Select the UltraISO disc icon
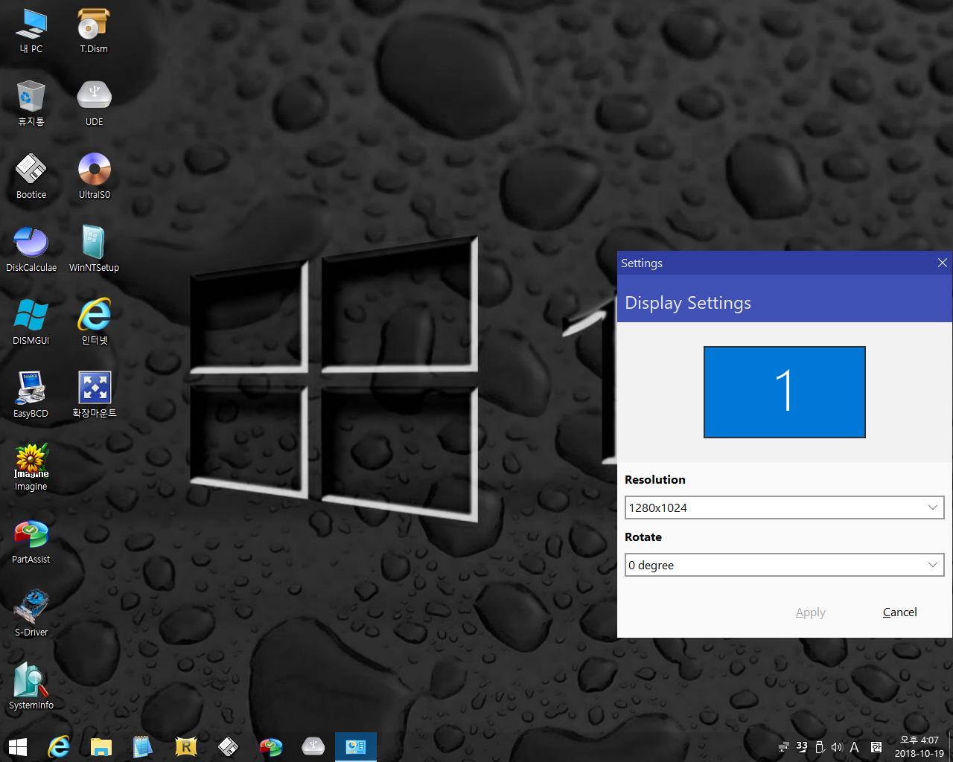 click(x=94, y=177)
